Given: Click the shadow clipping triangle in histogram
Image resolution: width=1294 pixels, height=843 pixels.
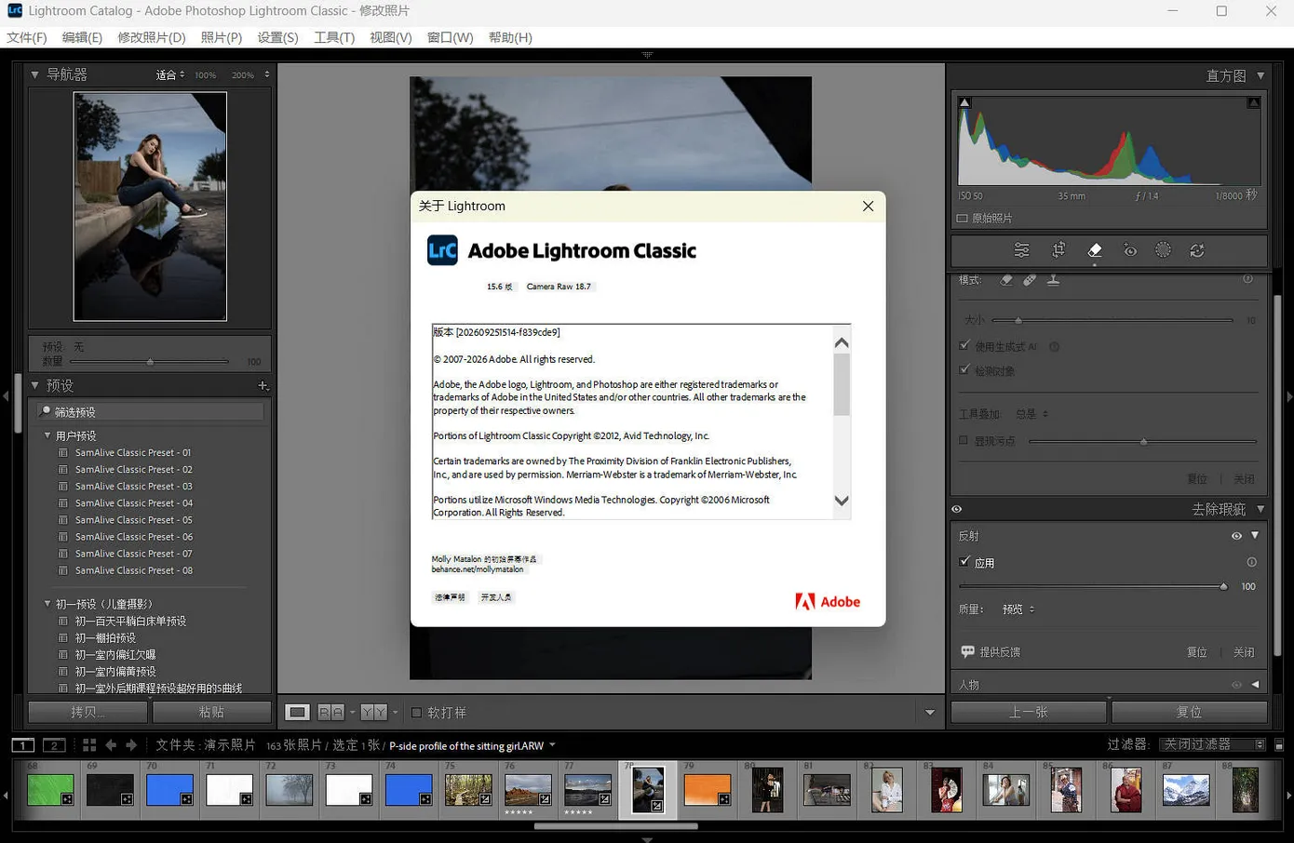Looking at the screenshot, I should tap(964, 102).
